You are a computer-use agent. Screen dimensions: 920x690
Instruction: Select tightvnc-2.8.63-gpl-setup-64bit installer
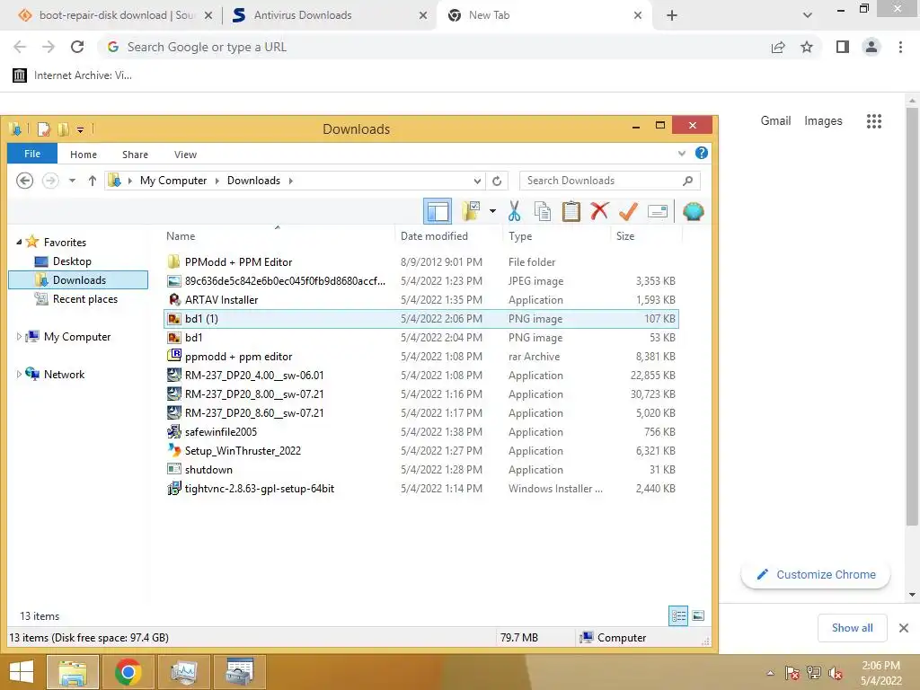pyautogui.click(x=420, y=488)
